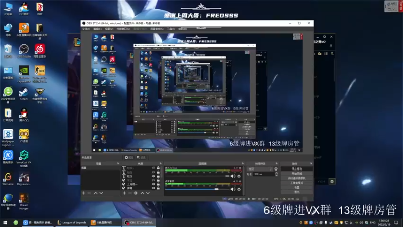This screenshot has width=403, height=227.
Task: Click the 工作室模式 studio mode button
Action: [x=297, y=183]
